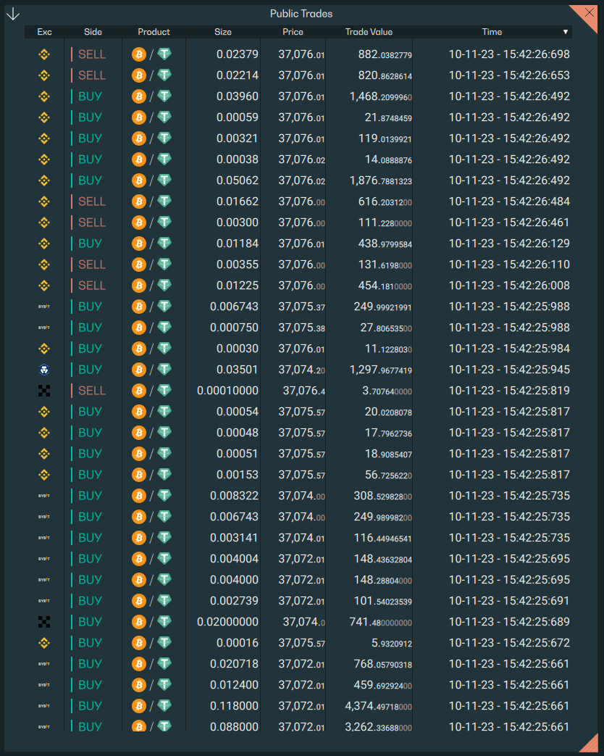Viewport: 604px width, 756px height.
Task: Click Binance icon in row with size 0.01662
Action: 44,202
